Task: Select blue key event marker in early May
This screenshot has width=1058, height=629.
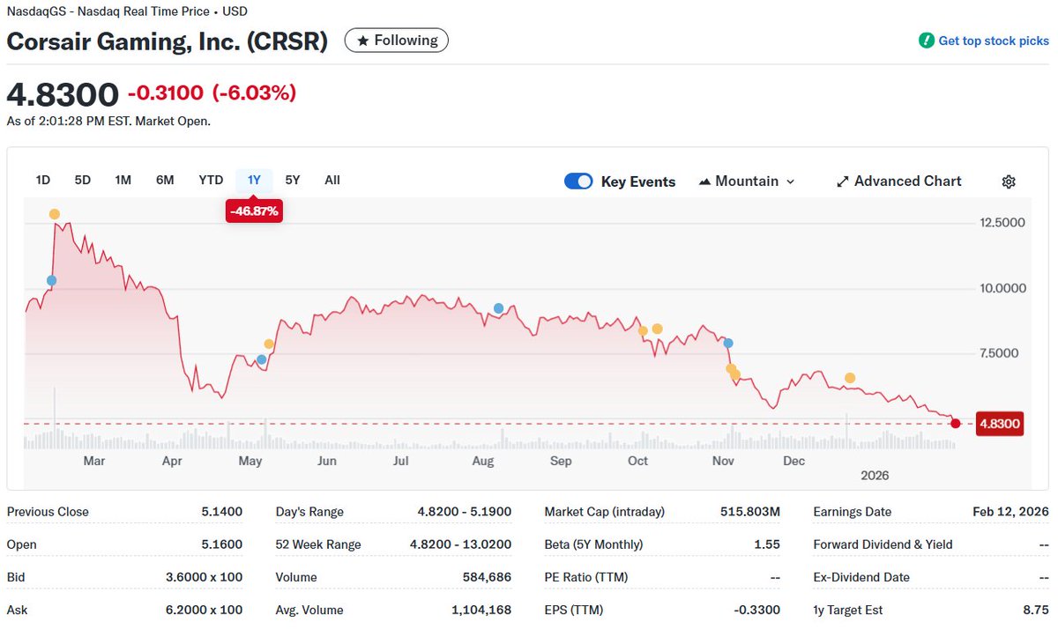Action: (261, 359)
